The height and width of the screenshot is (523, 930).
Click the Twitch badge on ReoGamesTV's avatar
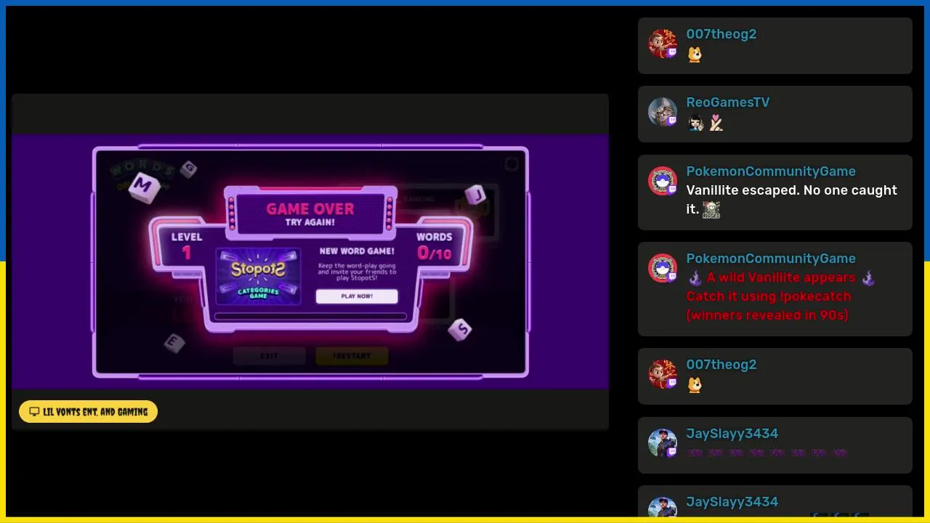click(672, 121)
